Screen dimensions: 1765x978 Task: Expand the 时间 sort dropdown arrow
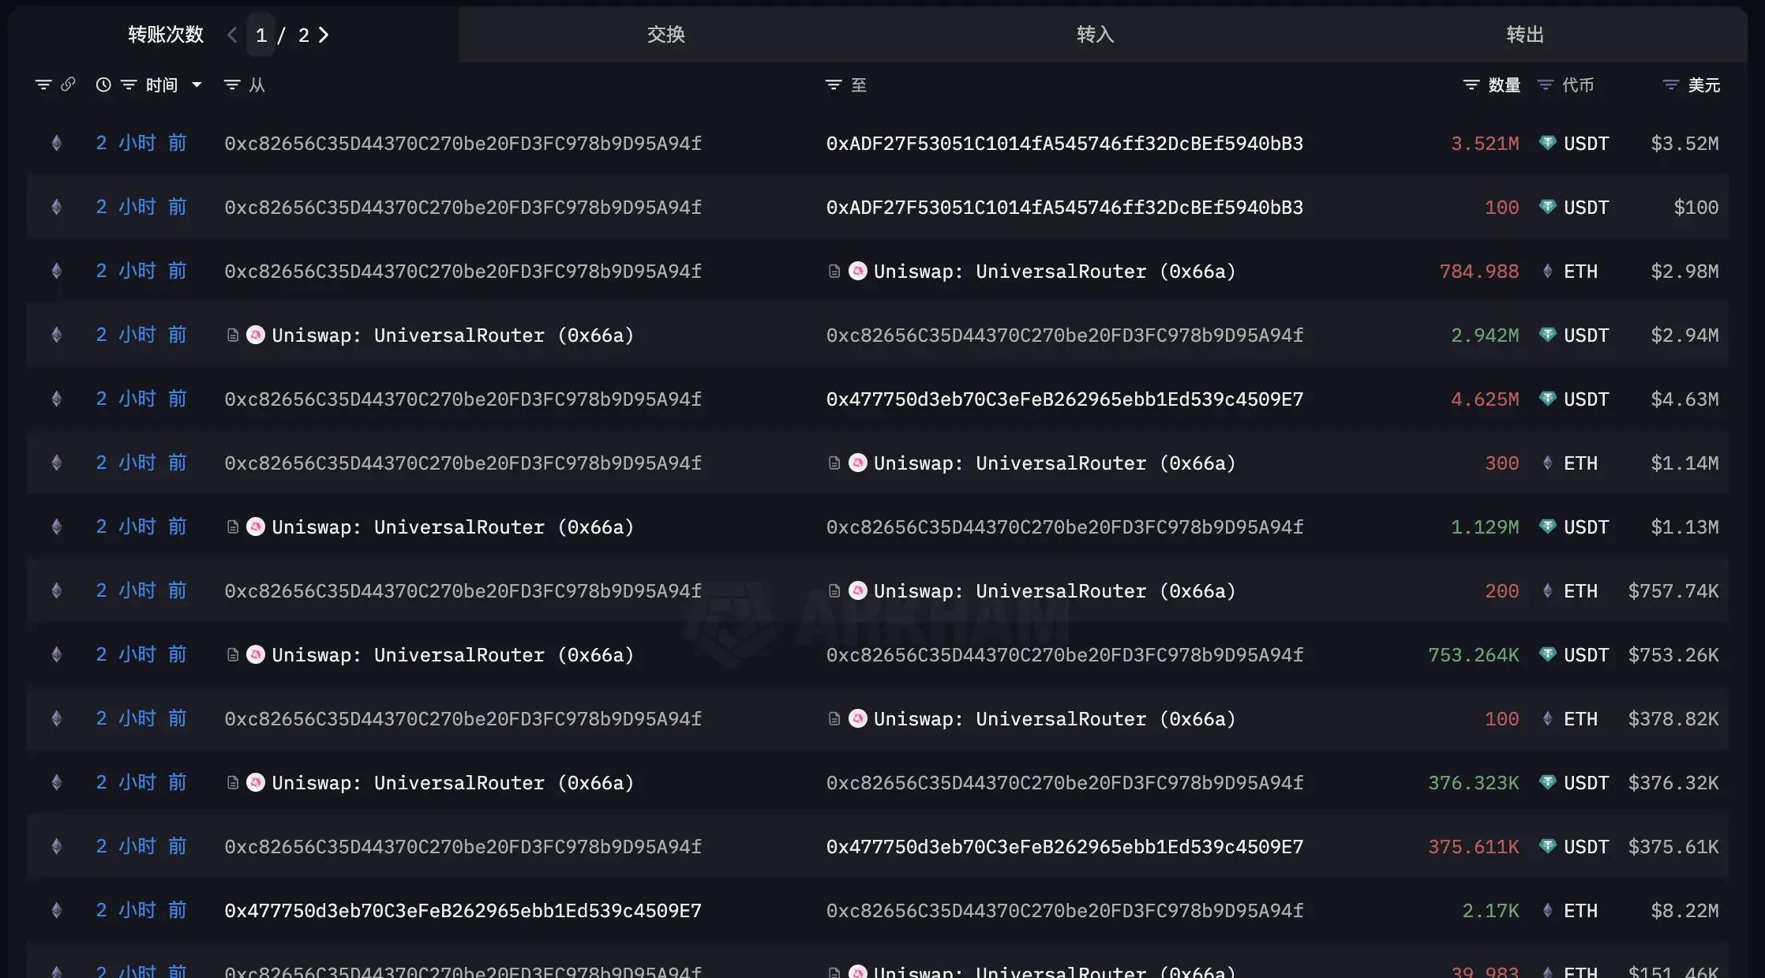(x=197, y=84)
